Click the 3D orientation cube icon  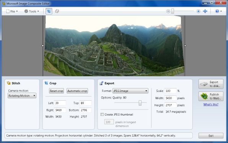pyautogui.click(x=57, y=11)
